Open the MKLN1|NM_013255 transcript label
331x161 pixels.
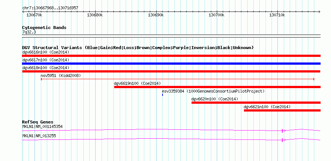[x=39, y=136]
